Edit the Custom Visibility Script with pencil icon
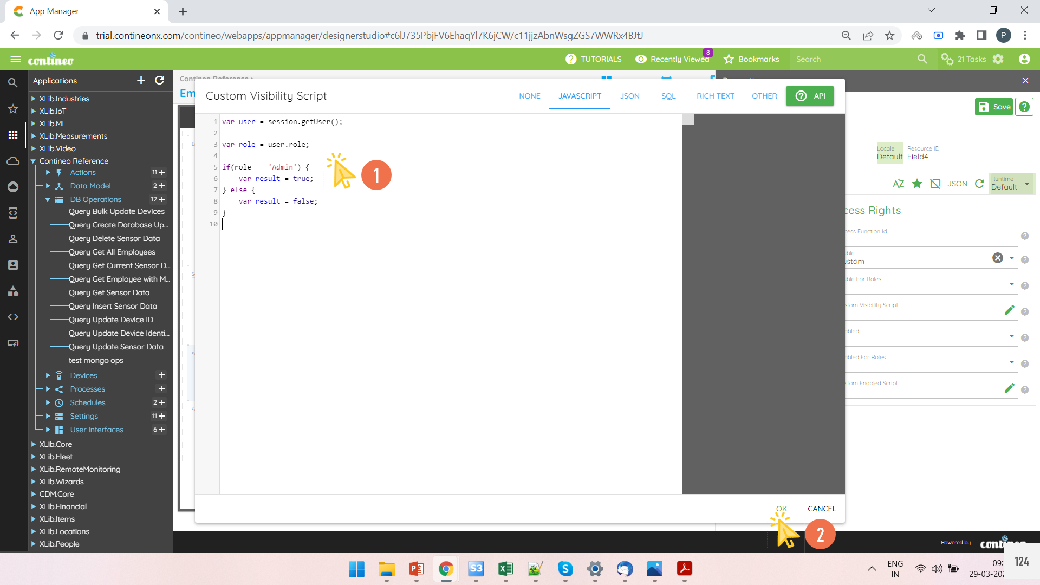This screenshot has width=1040, height=585. [1010, 310]
